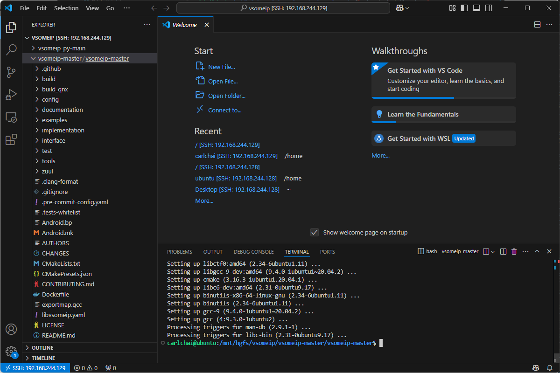This screenshot has width=560, height=373.
Task: Switch to the PROBLEMS tab
Action: tap(180, 252)
